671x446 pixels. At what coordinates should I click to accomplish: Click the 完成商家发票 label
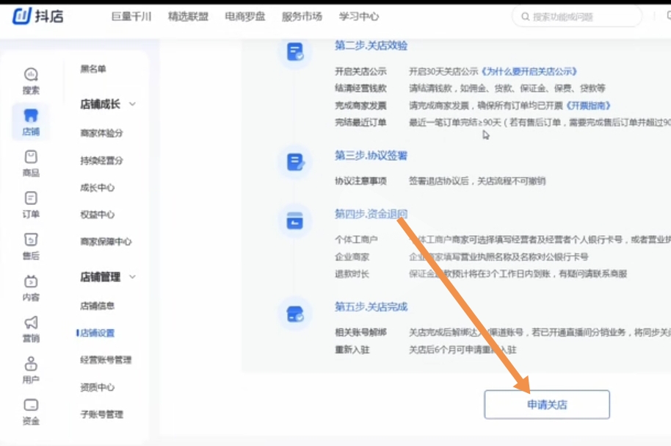pyautogui.click(x=360, y=105)
